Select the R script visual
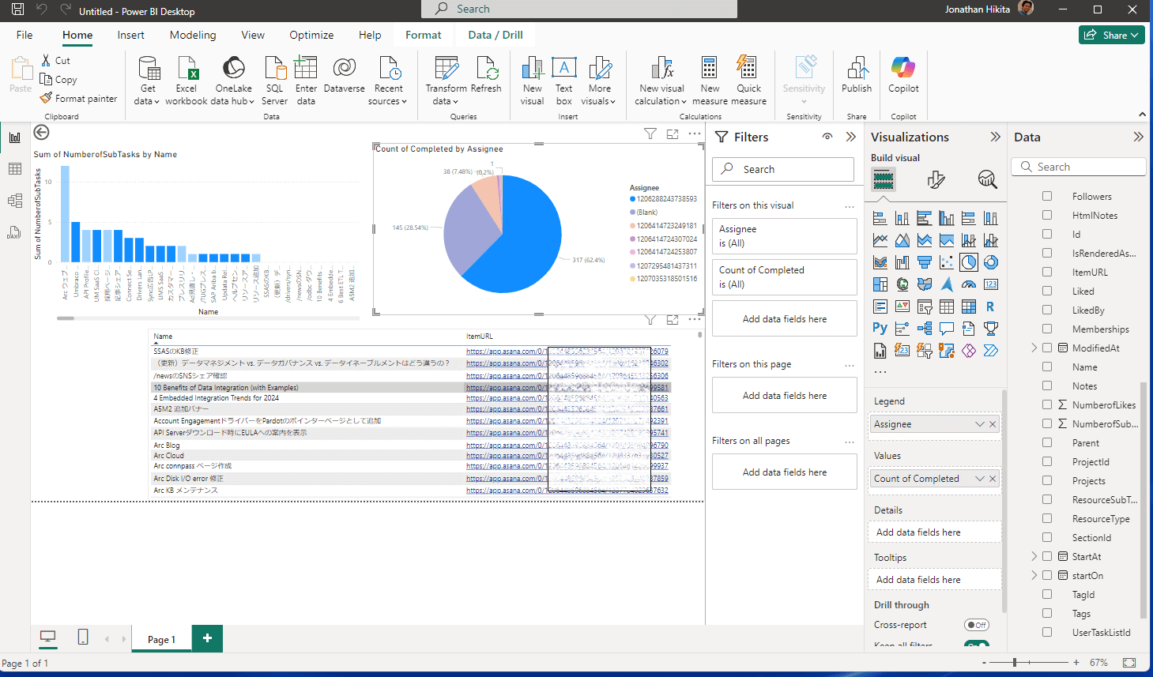Image resolution: width=1153 pixels, height=677 pixels. [991, 307]
